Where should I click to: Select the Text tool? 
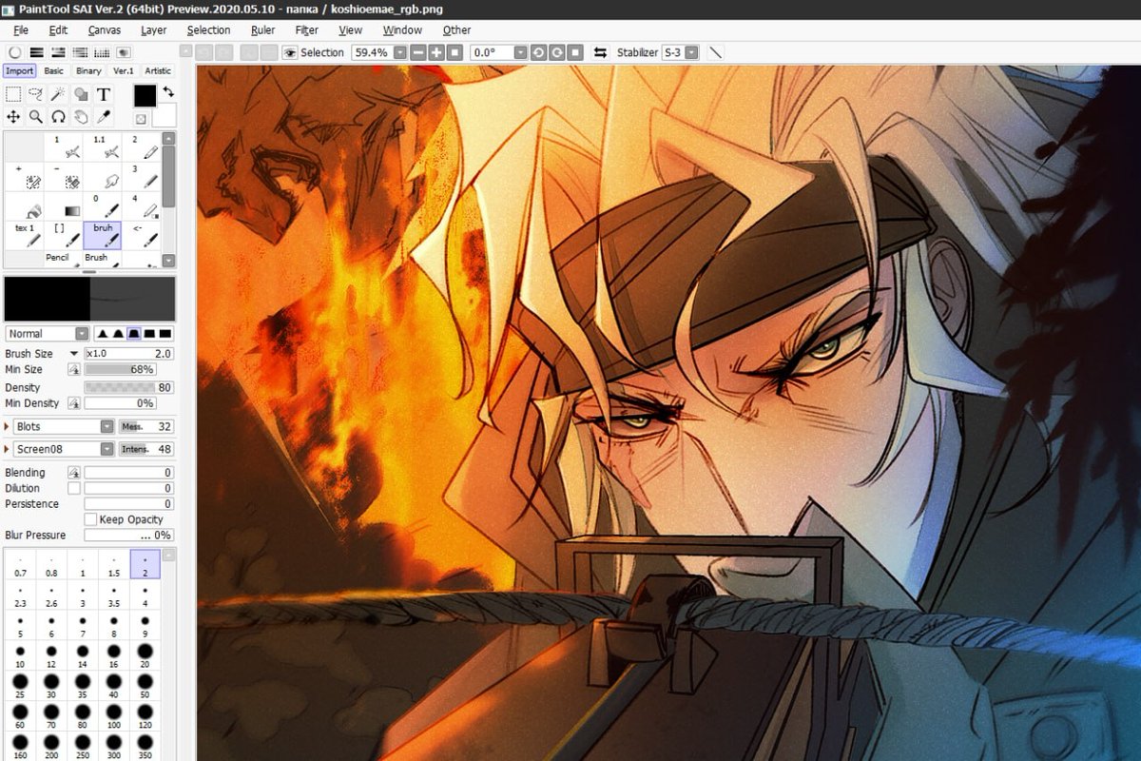104,94
